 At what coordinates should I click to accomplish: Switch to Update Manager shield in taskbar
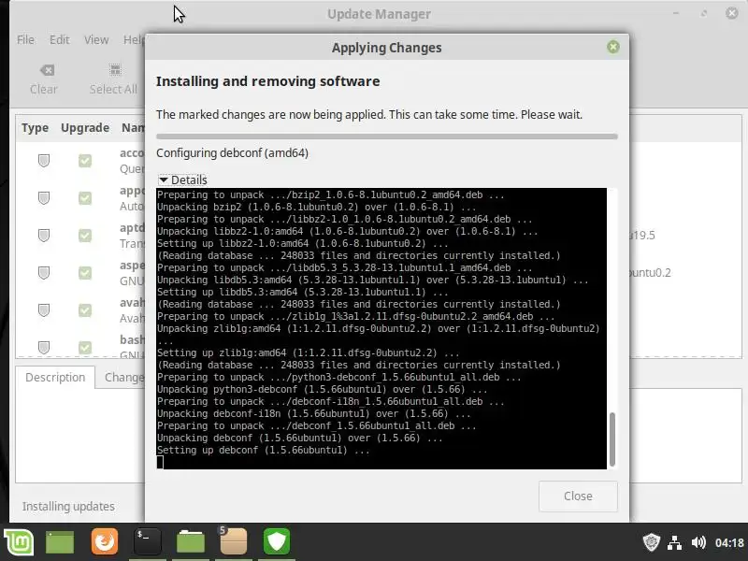click(x=277, y=541)
